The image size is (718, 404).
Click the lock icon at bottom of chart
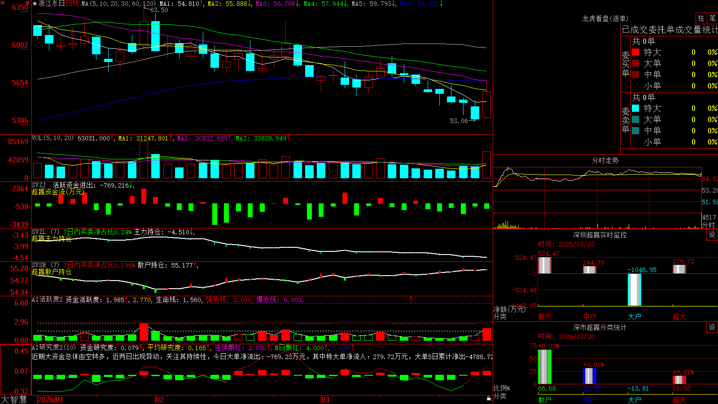tap(489, 398)
